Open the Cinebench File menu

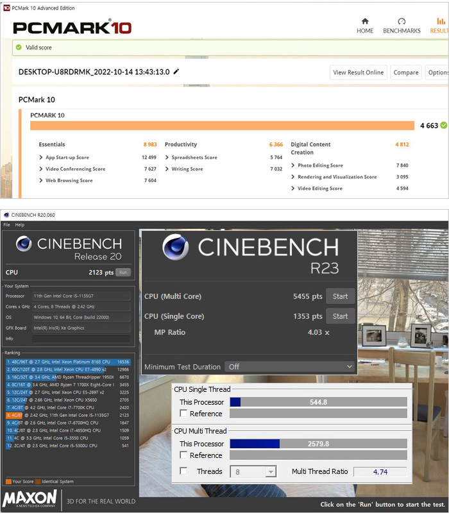click(x=6, y=224)
